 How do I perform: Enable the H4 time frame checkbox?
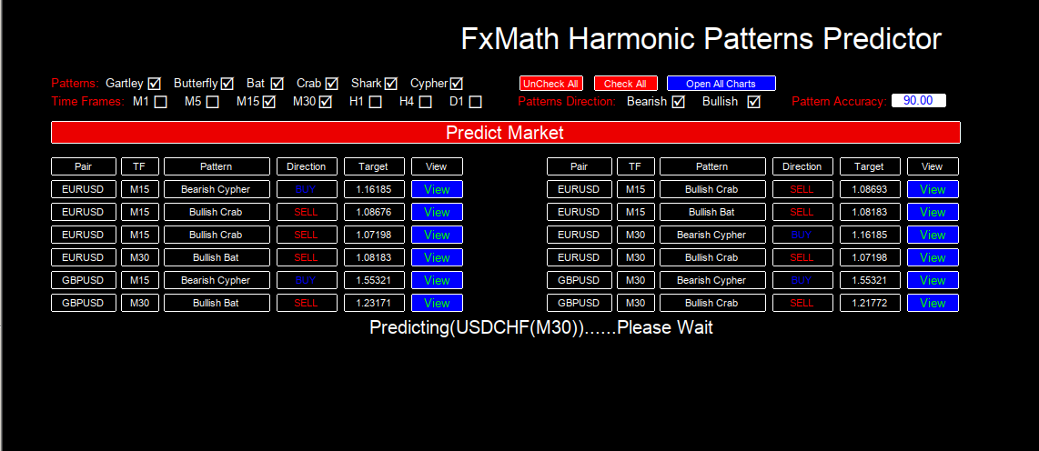point(426,102)
